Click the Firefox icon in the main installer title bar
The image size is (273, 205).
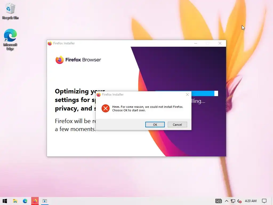pyautogui.click(x=50, y=43)
